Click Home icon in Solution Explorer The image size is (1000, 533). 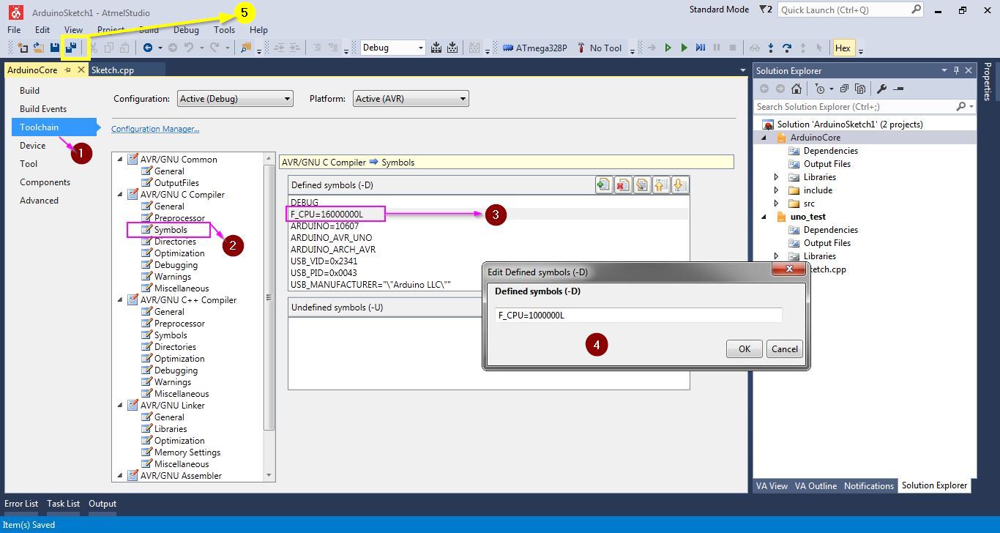point(796,89)
